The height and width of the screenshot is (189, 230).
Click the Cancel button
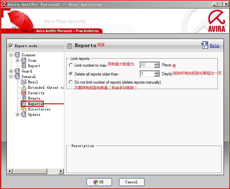(132, 182)
